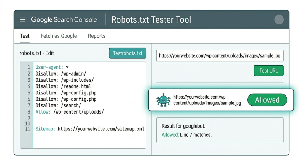Focus the URL input field
303x165 pixels.
[220, 56]
